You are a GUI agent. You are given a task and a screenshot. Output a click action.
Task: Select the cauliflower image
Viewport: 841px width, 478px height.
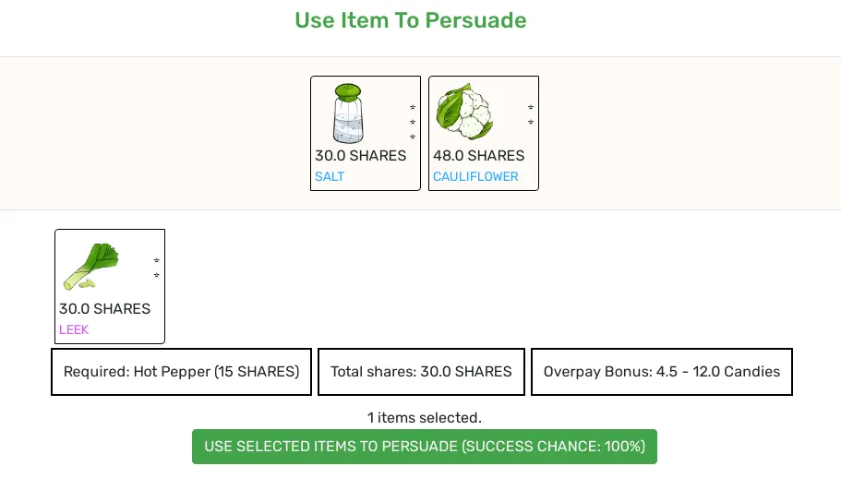pyautogui.click(x=464, y=112)
